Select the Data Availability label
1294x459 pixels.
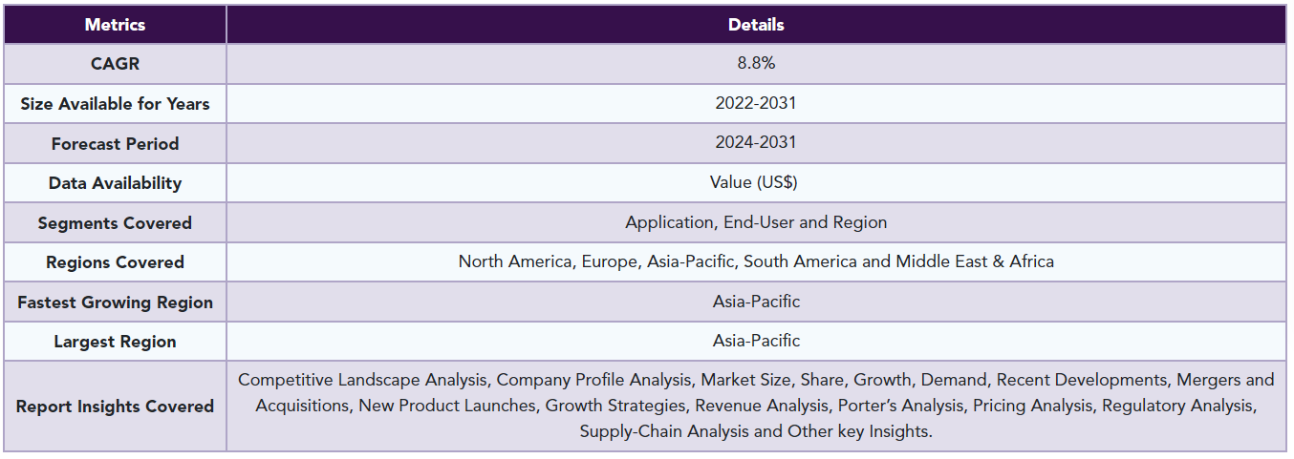click(115, 183)
